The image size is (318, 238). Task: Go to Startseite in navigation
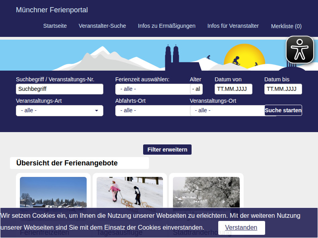point(55,26)
